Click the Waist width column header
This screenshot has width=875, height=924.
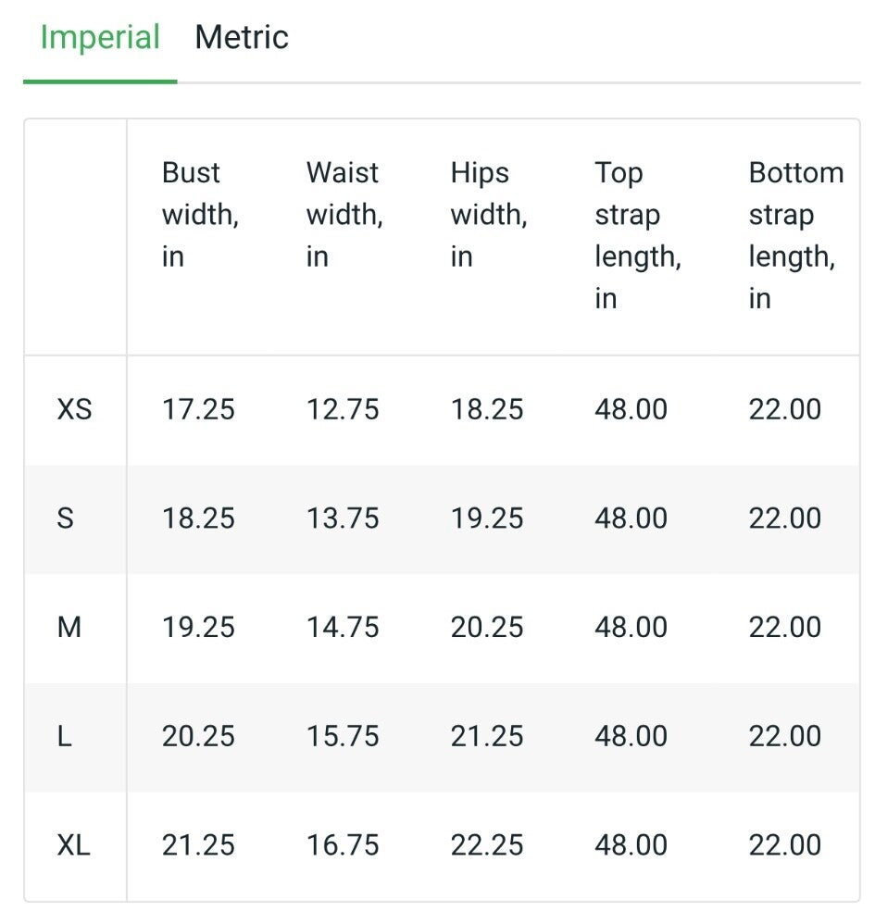click(344, 215)
